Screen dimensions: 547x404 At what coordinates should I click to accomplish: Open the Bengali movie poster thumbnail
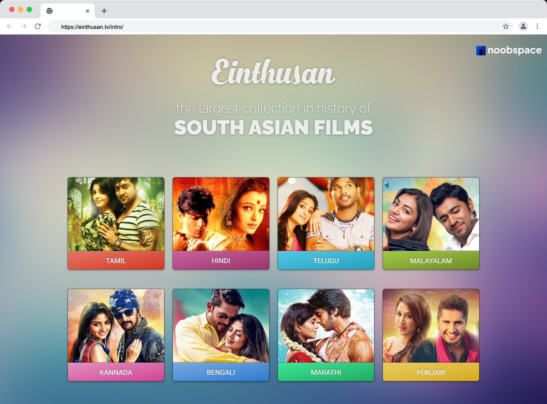click(221, 326)
